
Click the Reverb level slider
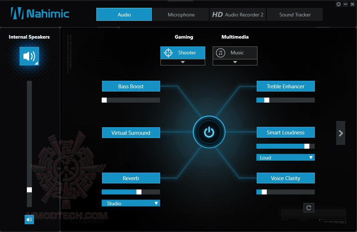pyautogui.click(x=131, y=192)
